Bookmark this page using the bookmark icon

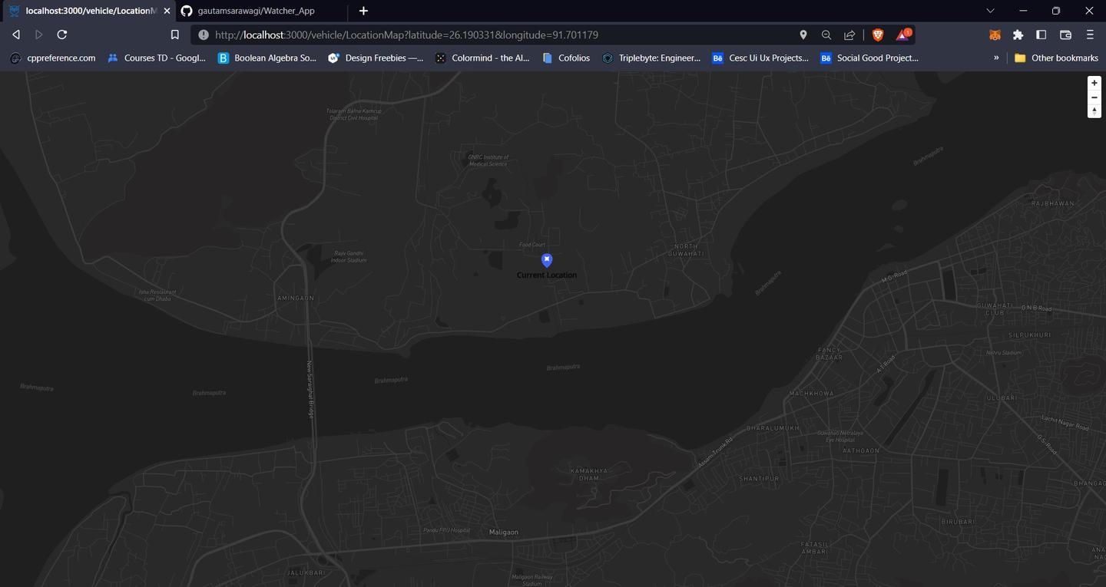tap(175, 35)
